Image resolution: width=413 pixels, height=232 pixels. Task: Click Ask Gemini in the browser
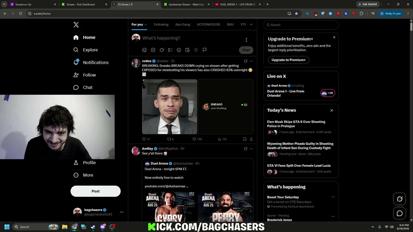368,5
